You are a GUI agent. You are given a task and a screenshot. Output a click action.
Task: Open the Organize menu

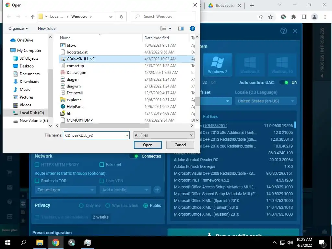(18, 29)
